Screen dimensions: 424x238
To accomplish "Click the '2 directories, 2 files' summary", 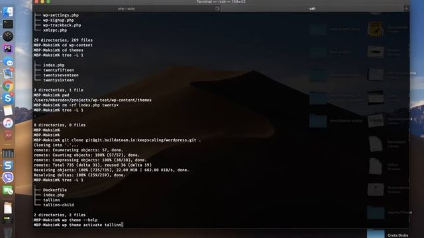I will tap(60, 215).
